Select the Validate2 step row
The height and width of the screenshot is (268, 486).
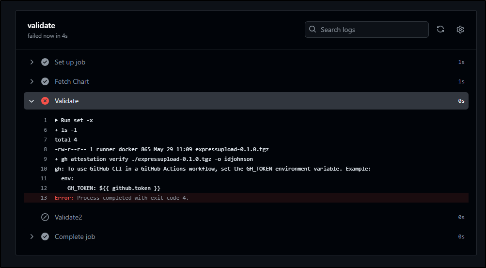246,217
